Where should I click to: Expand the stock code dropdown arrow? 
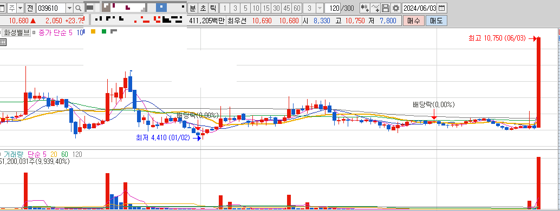[x=69, y=8]
